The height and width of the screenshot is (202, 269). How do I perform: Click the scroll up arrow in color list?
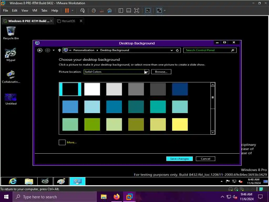(x=213, y=84)
